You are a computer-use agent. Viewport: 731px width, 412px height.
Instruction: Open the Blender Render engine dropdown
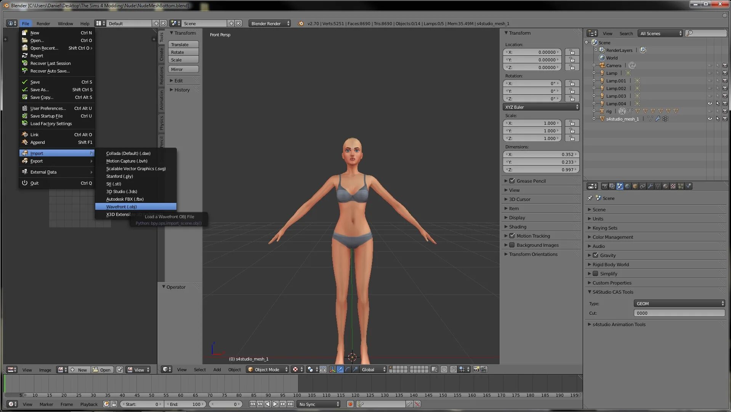(269, 23)
